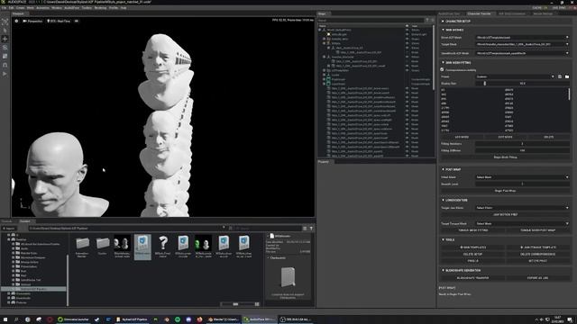Save the fitting preset with disk icon
The width and height of the screenshot is (577, 324).
pyautogui.click(x=560, y=76)
